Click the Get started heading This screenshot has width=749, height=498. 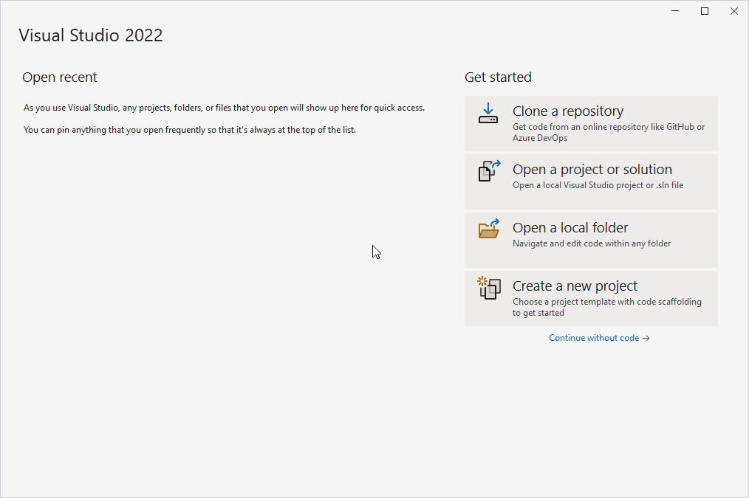click(x=498, y=77)
